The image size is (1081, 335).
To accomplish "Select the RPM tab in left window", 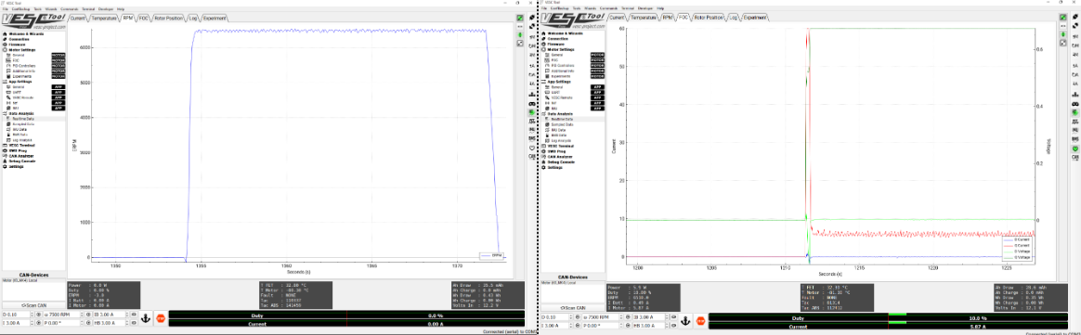I will 127,18.
